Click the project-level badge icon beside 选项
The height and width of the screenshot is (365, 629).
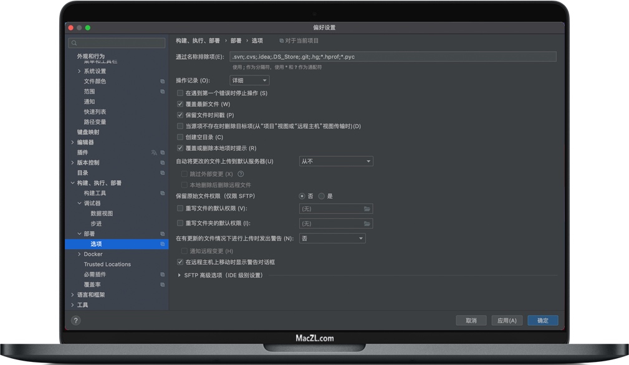(161, 244)
